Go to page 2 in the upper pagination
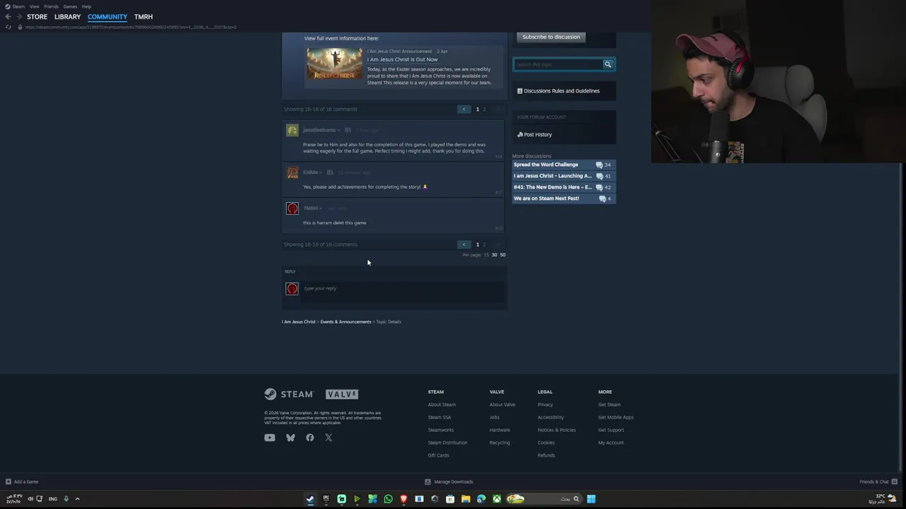 [x=484, y=110]
